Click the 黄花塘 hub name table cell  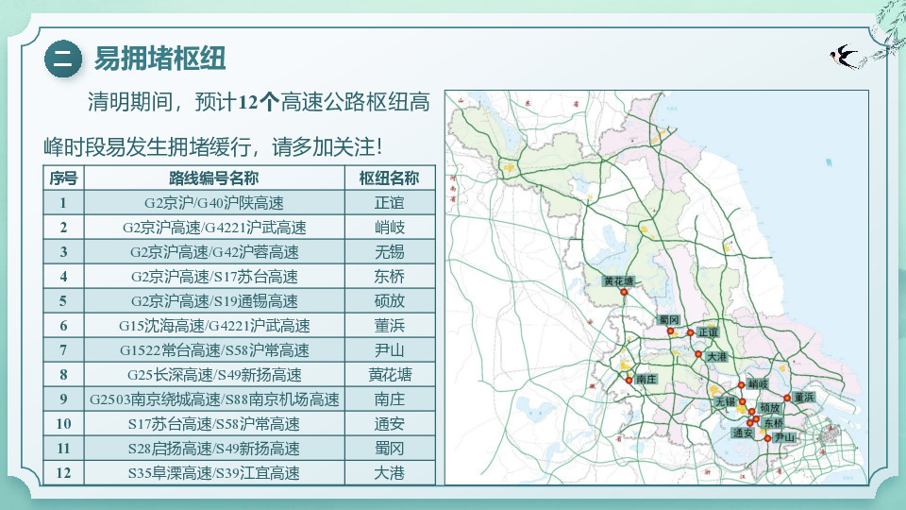[x=390, y=375]
